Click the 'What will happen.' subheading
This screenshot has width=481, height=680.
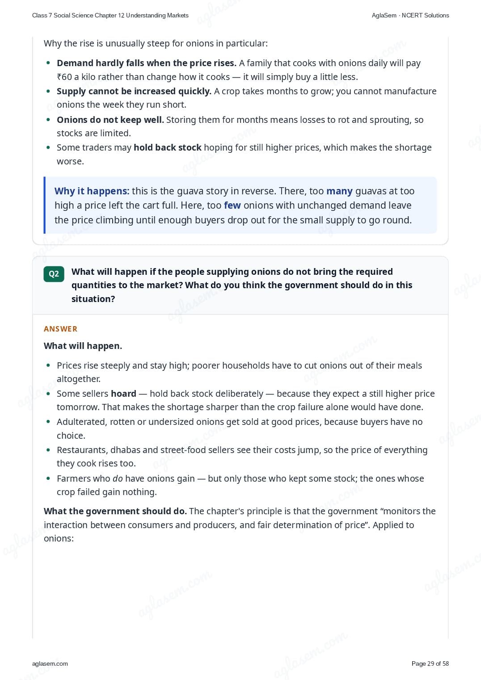83,346
